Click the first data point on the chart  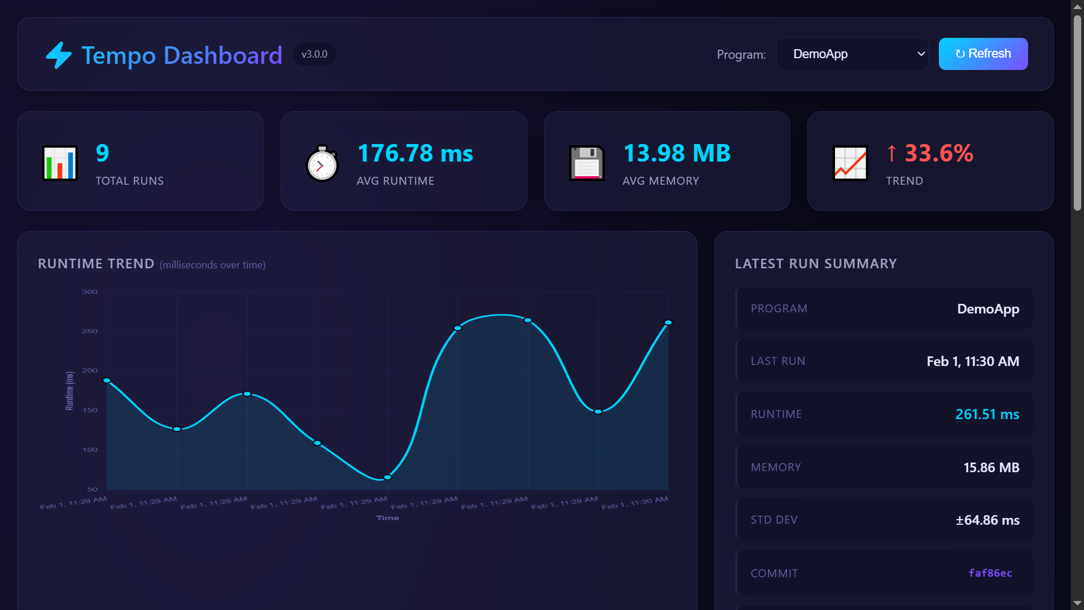107,381
